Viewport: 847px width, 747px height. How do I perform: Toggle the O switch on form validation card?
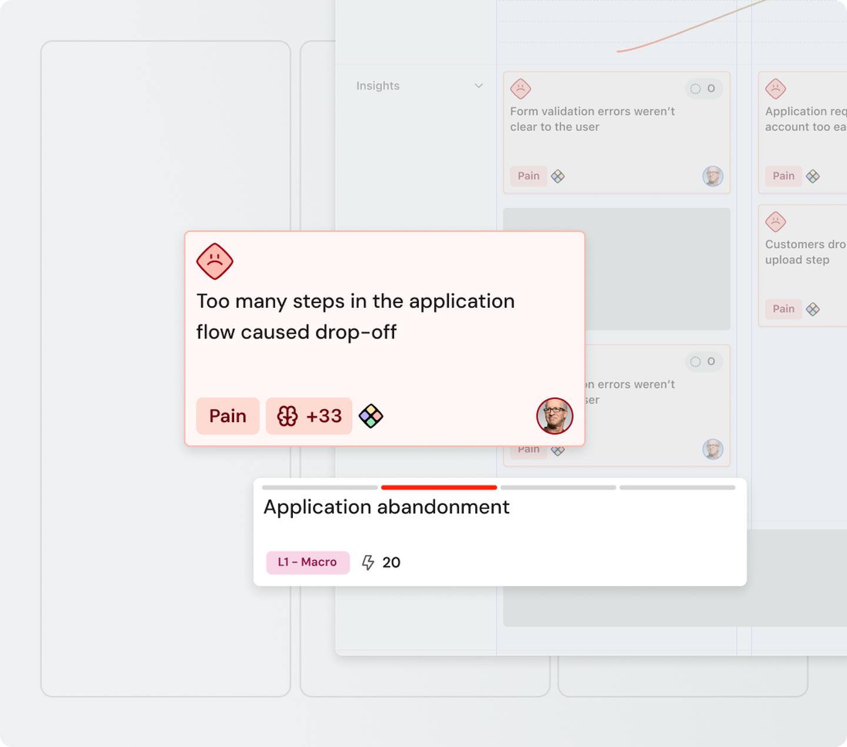pos(703,89)
